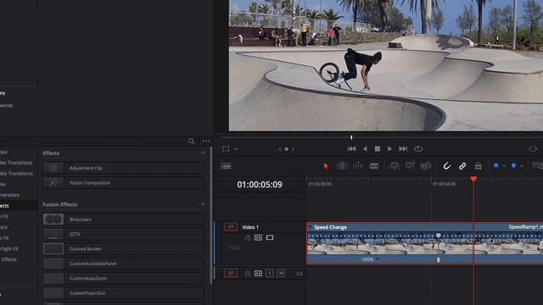Screen dimensions: 543x305
Task: Choose the Blade Edit mode tool
Action: click(x=374, y=166)
